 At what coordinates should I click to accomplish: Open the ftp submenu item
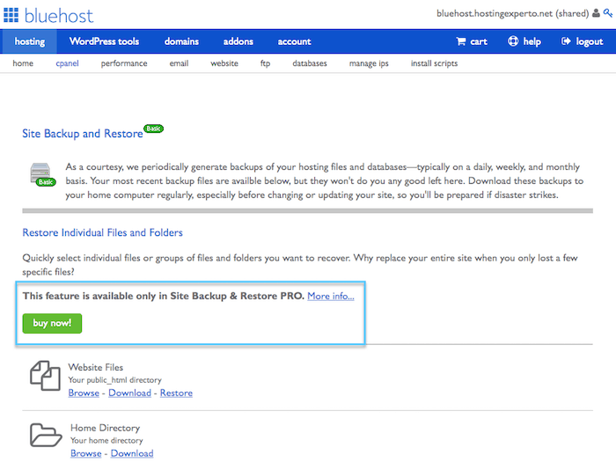[265, 63]
